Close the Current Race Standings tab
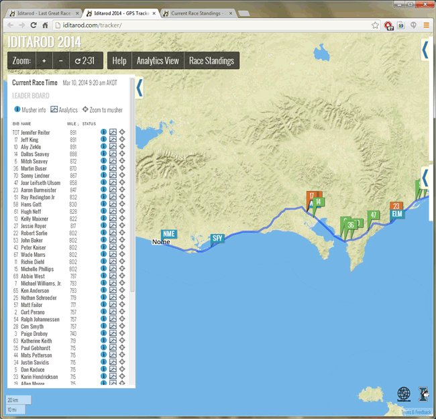 (231, 13)
